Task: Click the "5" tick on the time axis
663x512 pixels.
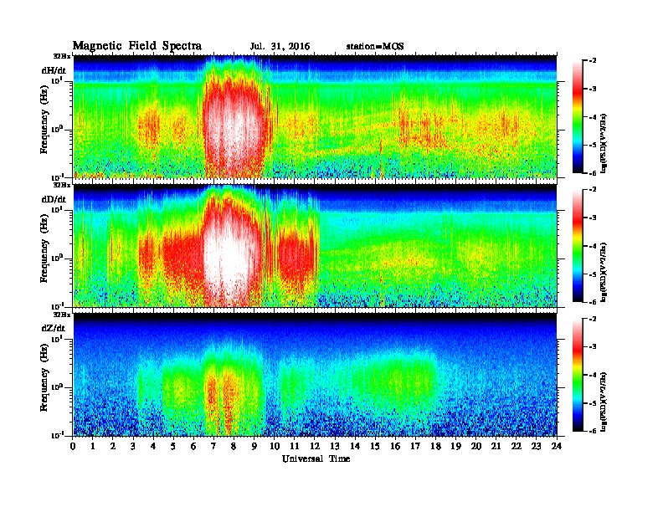Action: (x=173, y=447)
